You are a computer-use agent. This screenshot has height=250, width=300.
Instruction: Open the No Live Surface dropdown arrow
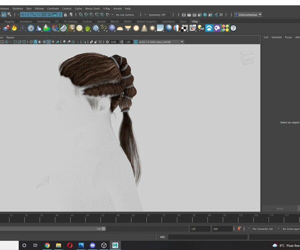112,14
